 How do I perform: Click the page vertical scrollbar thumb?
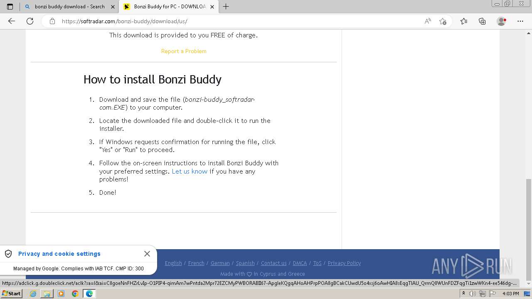click(528, 230)
